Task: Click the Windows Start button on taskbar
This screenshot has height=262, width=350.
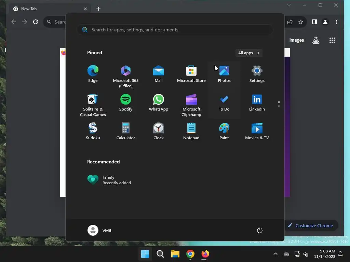Action: [x=145, y=254]
